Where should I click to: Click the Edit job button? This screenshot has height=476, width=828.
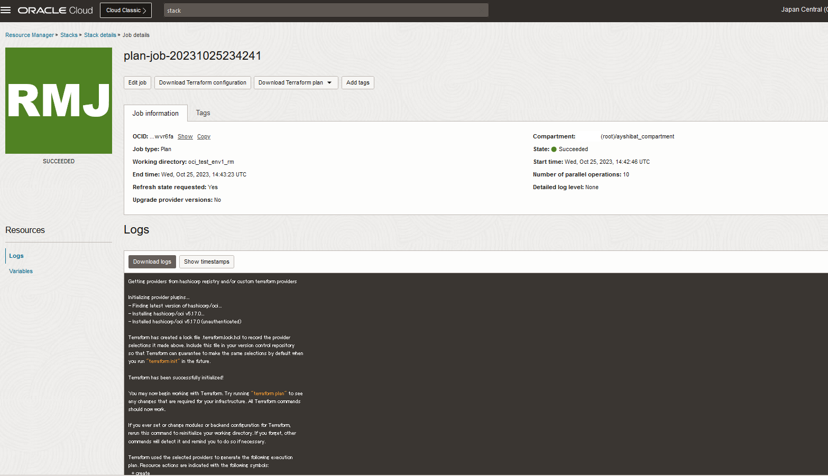(137, 82)
